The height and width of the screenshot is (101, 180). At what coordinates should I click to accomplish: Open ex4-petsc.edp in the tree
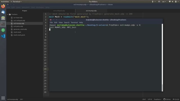18,26
